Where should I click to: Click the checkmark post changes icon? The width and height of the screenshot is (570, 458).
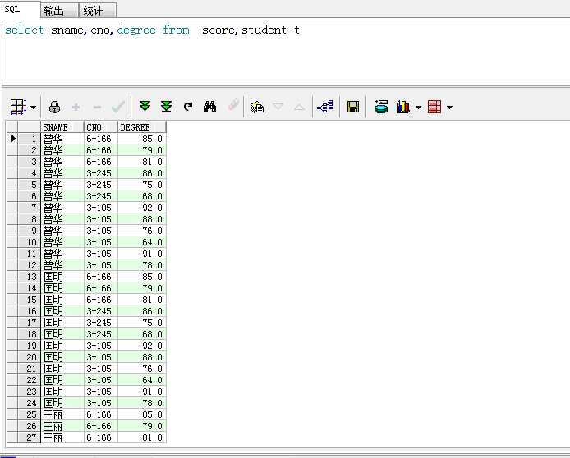pos(118,108)
